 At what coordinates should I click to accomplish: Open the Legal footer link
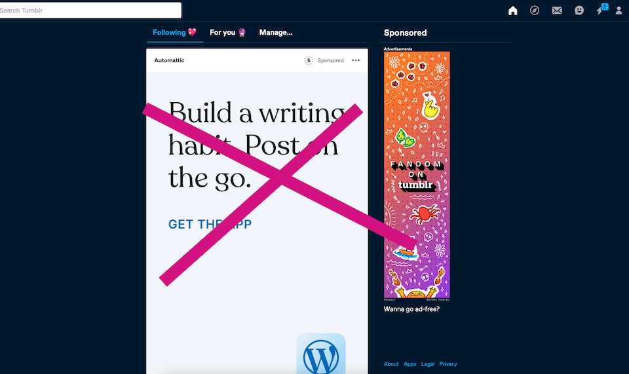click(x=428, y=364)
